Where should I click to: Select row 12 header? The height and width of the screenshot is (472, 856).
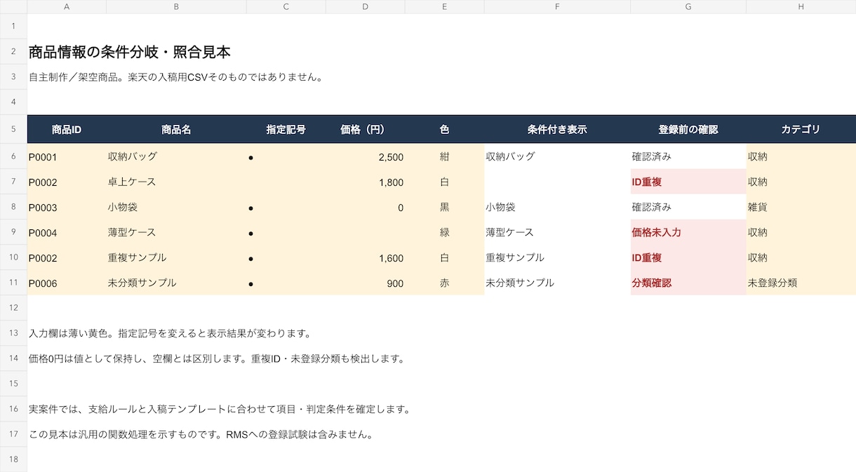tap(13, 308)
